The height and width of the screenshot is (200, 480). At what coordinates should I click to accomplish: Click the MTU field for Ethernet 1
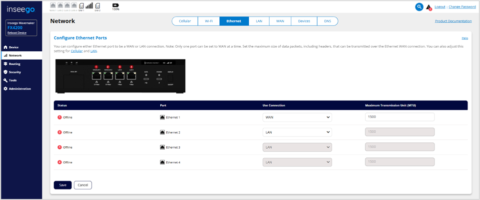click(400, 117)
